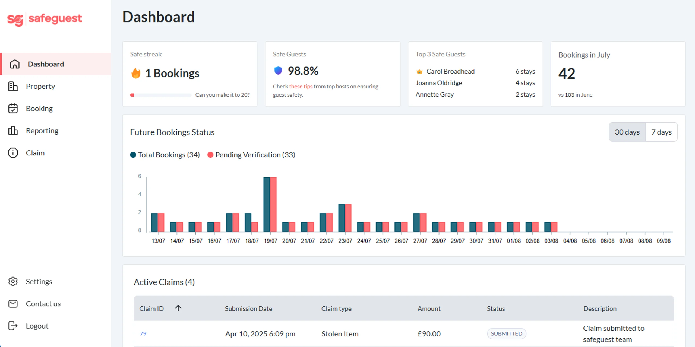Click the safe streak progress bar
695x347 pixels.
[161, 95]
